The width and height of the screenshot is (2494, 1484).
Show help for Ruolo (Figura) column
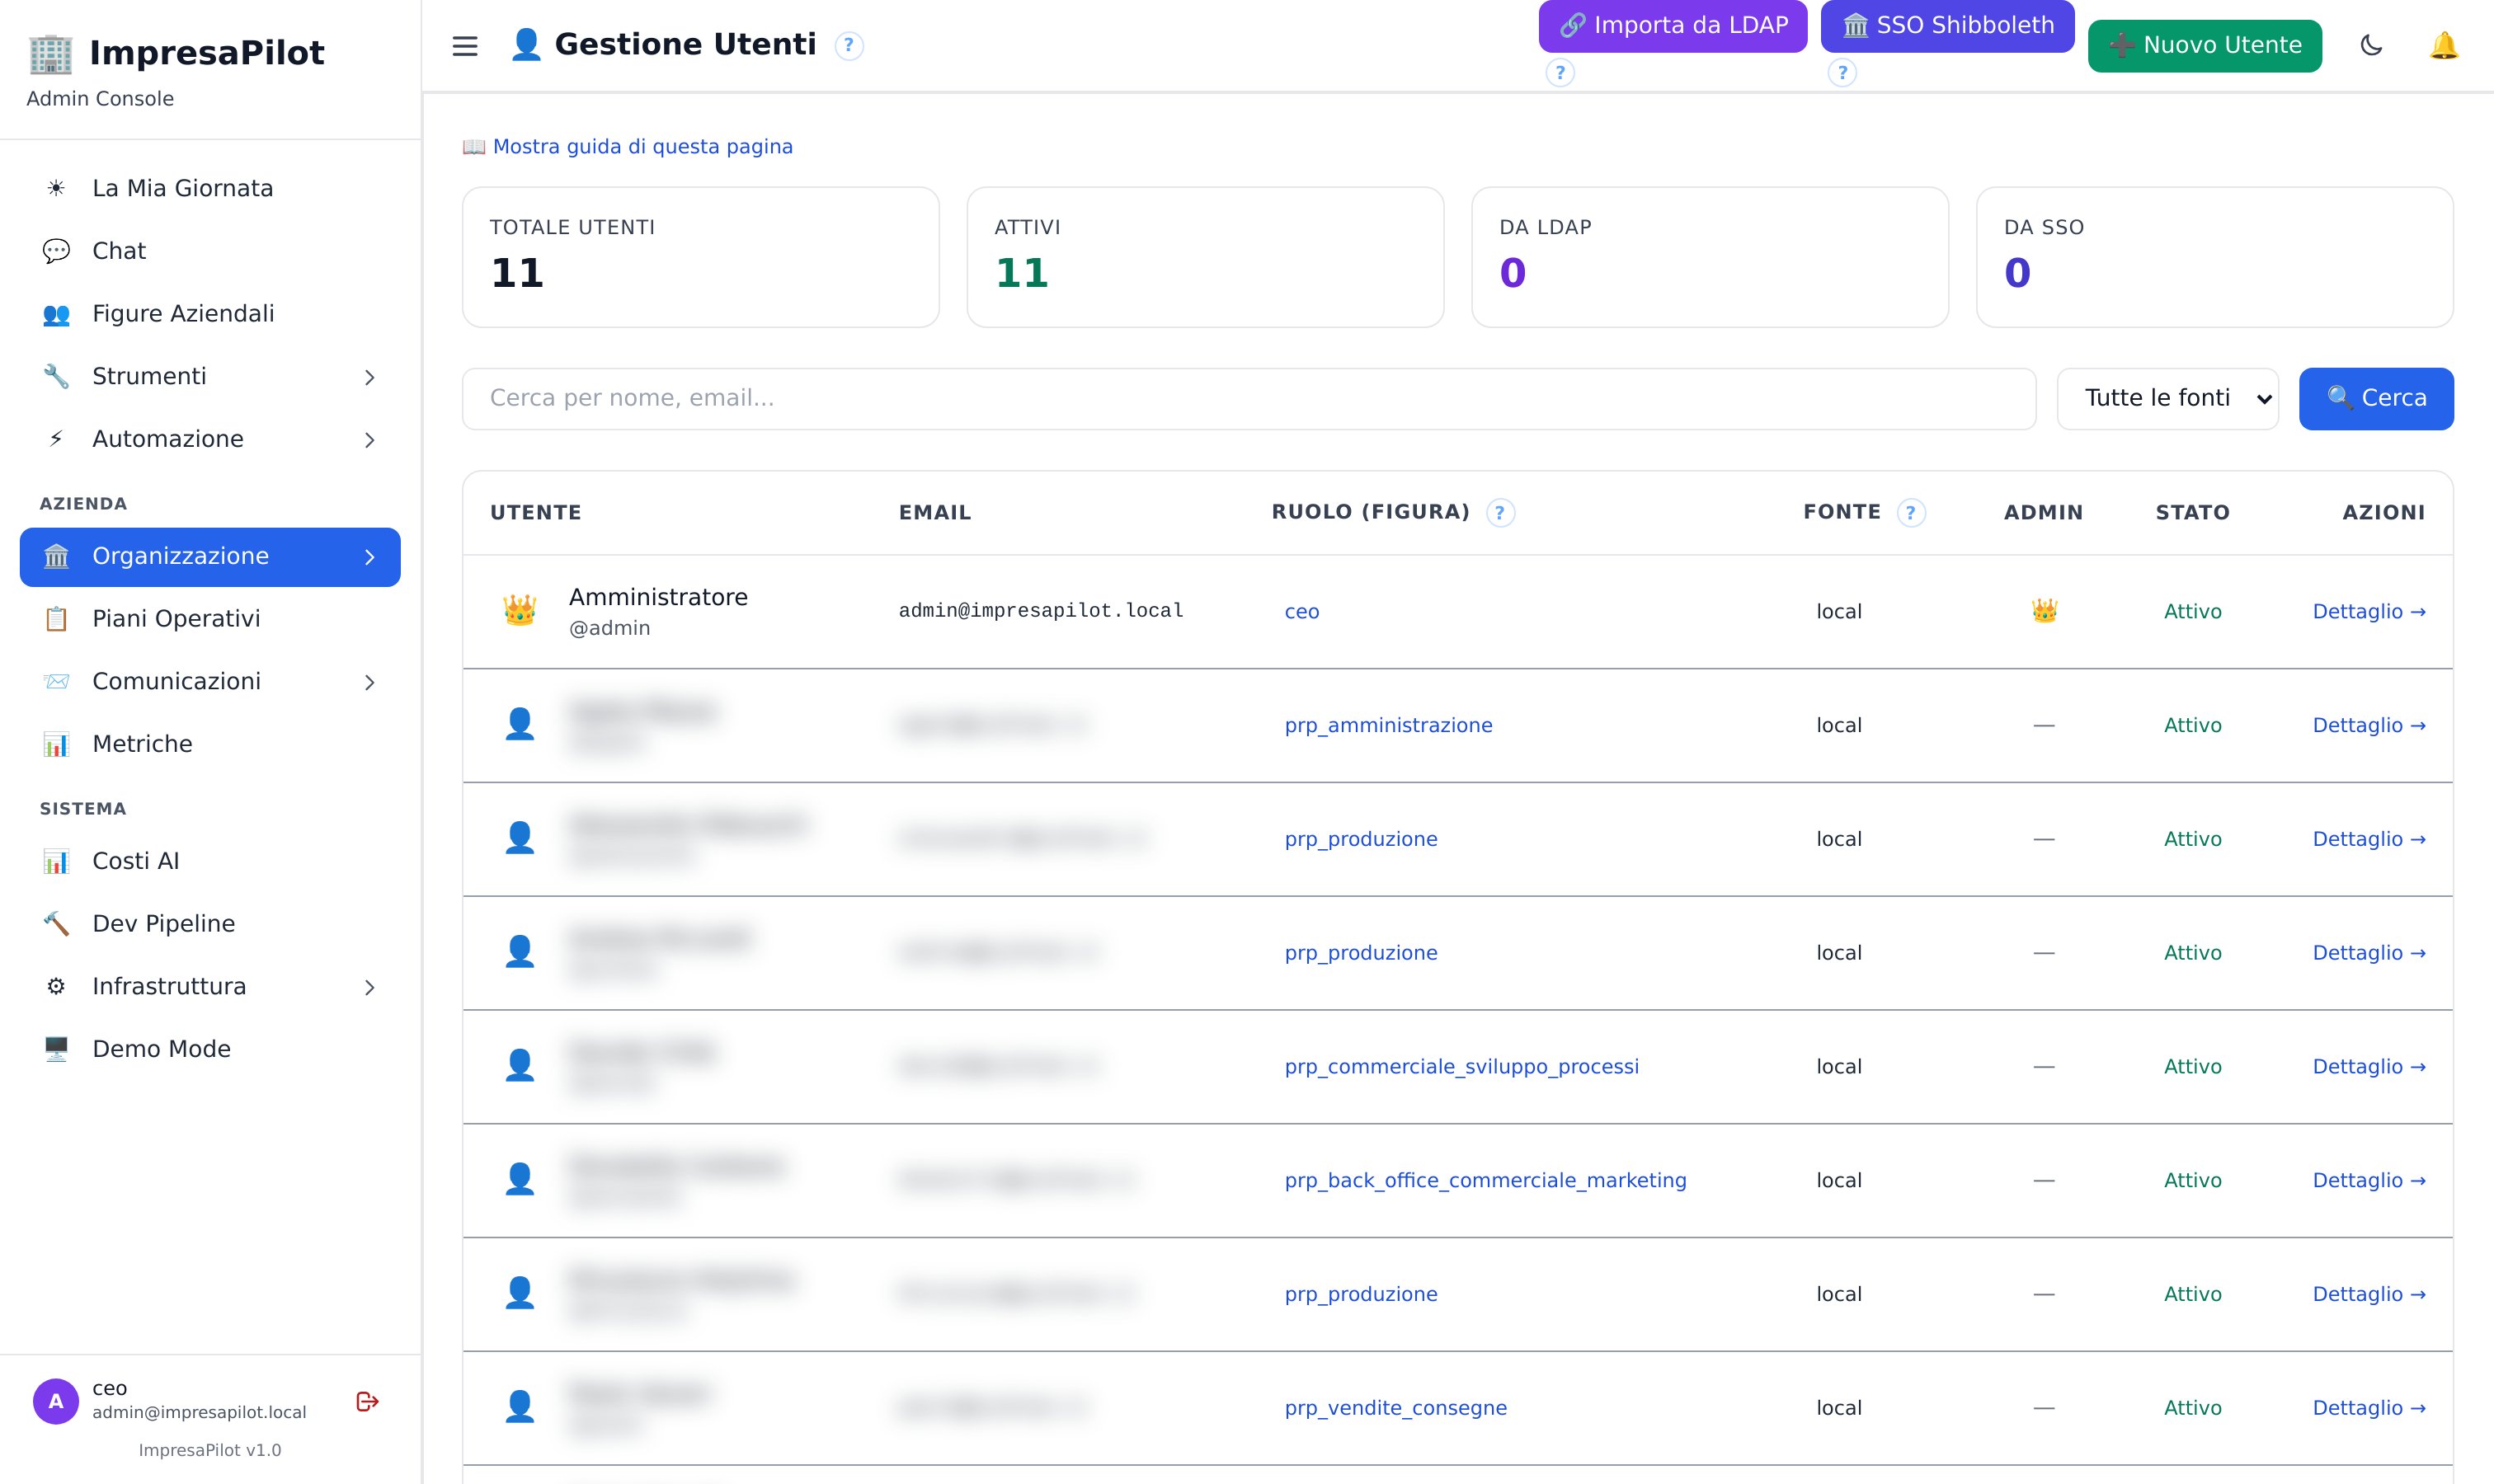coord(1499,513)
